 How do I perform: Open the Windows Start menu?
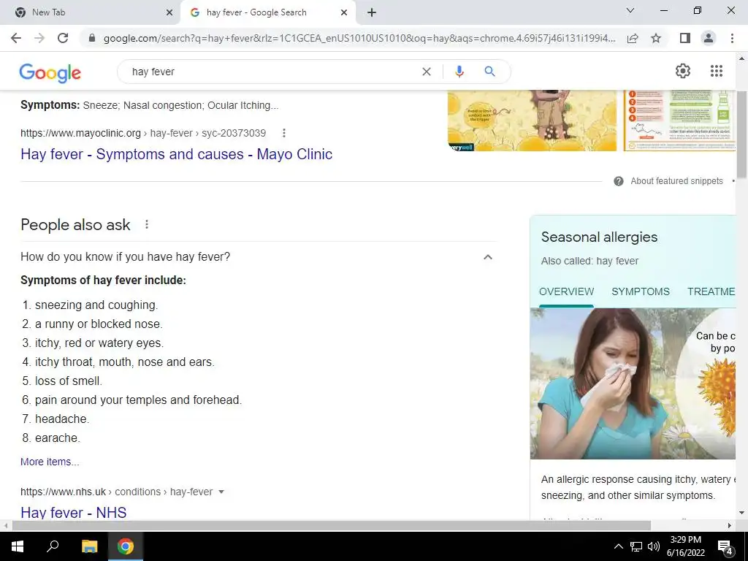[18, 546]
